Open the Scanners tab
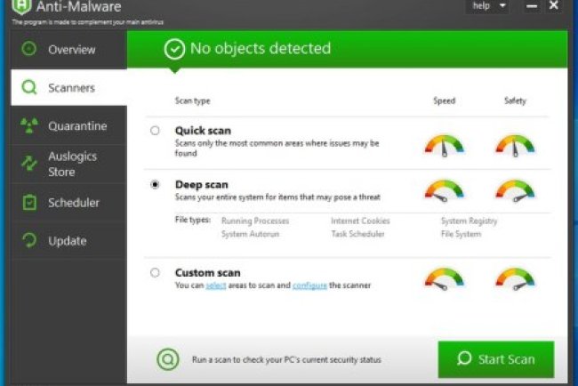This screenshot has height=386, width=578. click(69, 88)
